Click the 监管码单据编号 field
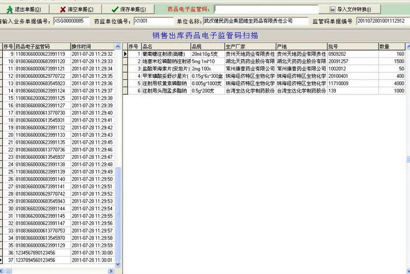Viewport: 410px width, 274px height. coord(383,21)
